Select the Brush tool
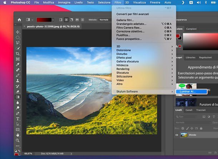Viewport: 218px width, 159px height. coord(18,76)
